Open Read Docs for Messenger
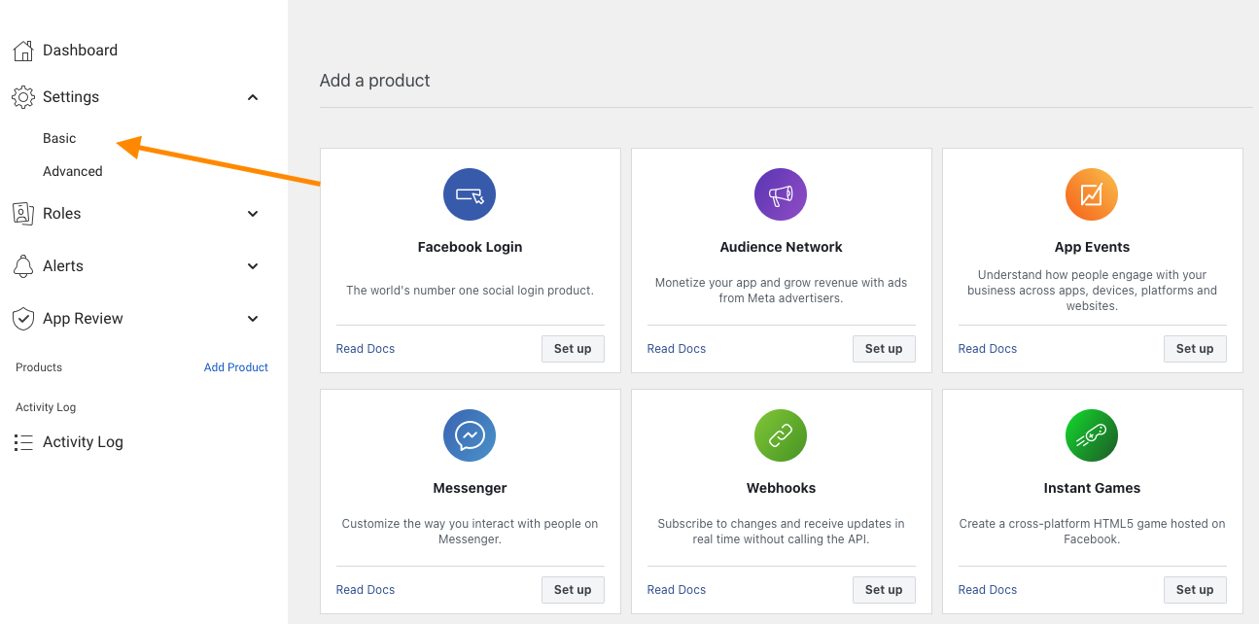 (x=366, y=590)
